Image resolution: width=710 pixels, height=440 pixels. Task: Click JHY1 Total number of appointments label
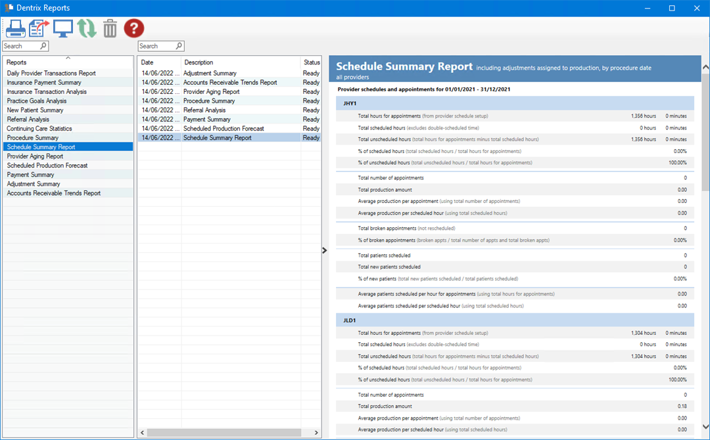click(390, 178)
